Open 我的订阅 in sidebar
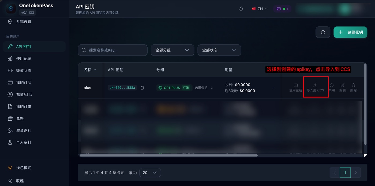The width and height of the screenshot is (375, 186). pyautogui.click(x=34, y=83)
